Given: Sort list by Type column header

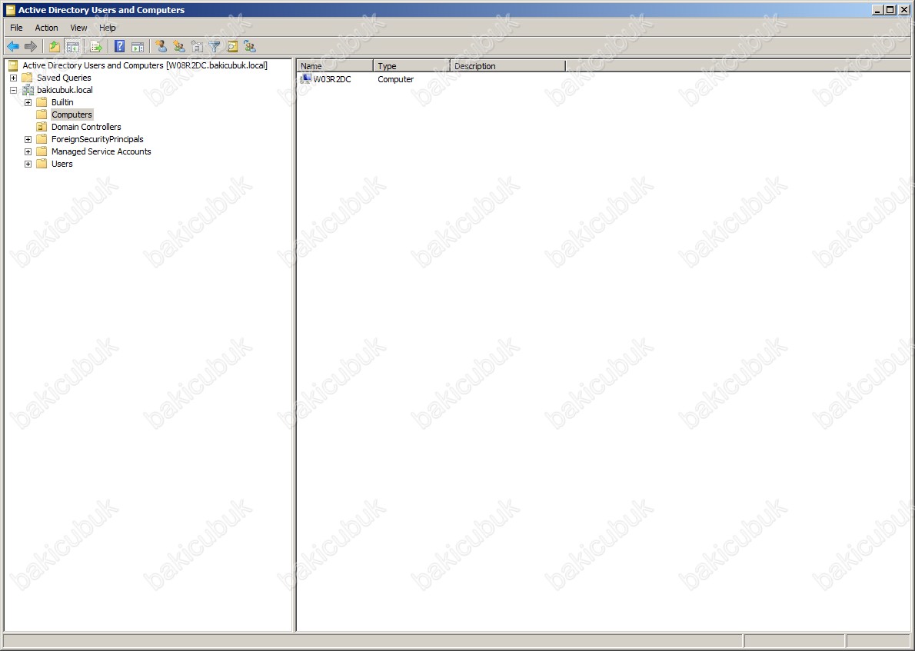Looking at the screenshot, I should point(412,66).
